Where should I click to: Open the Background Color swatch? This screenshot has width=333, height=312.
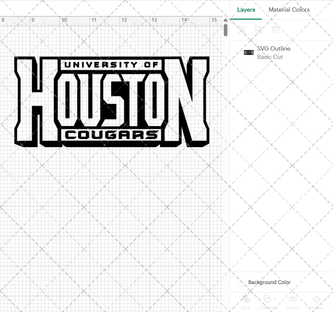[x=241, y=282]
